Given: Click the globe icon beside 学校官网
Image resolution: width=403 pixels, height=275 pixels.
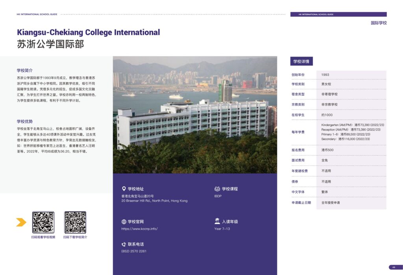Looking at the screenshot, I should [x=124, y=222].
